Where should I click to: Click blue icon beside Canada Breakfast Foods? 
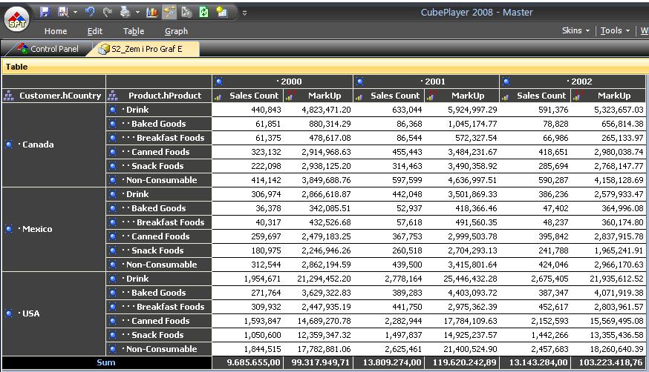(113, 138)
